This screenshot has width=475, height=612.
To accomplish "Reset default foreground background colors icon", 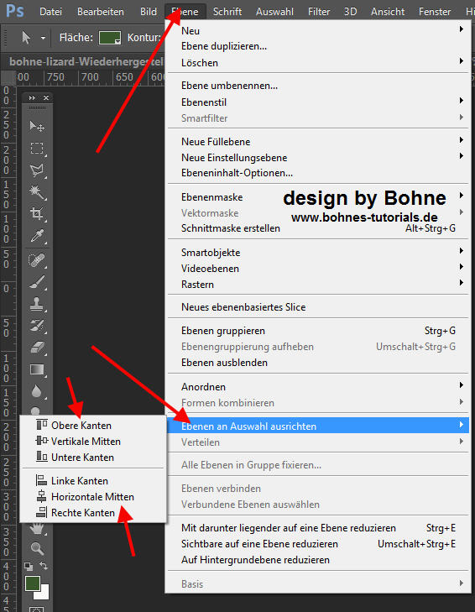I will point(29,566).
